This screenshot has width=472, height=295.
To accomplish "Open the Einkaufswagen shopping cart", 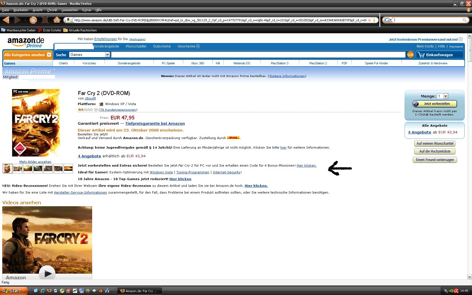I will point(440,55).
